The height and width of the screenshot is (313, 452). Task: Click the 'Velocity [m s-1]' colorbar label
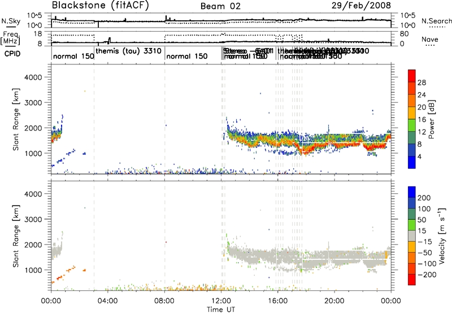click(x=442, y=236)
